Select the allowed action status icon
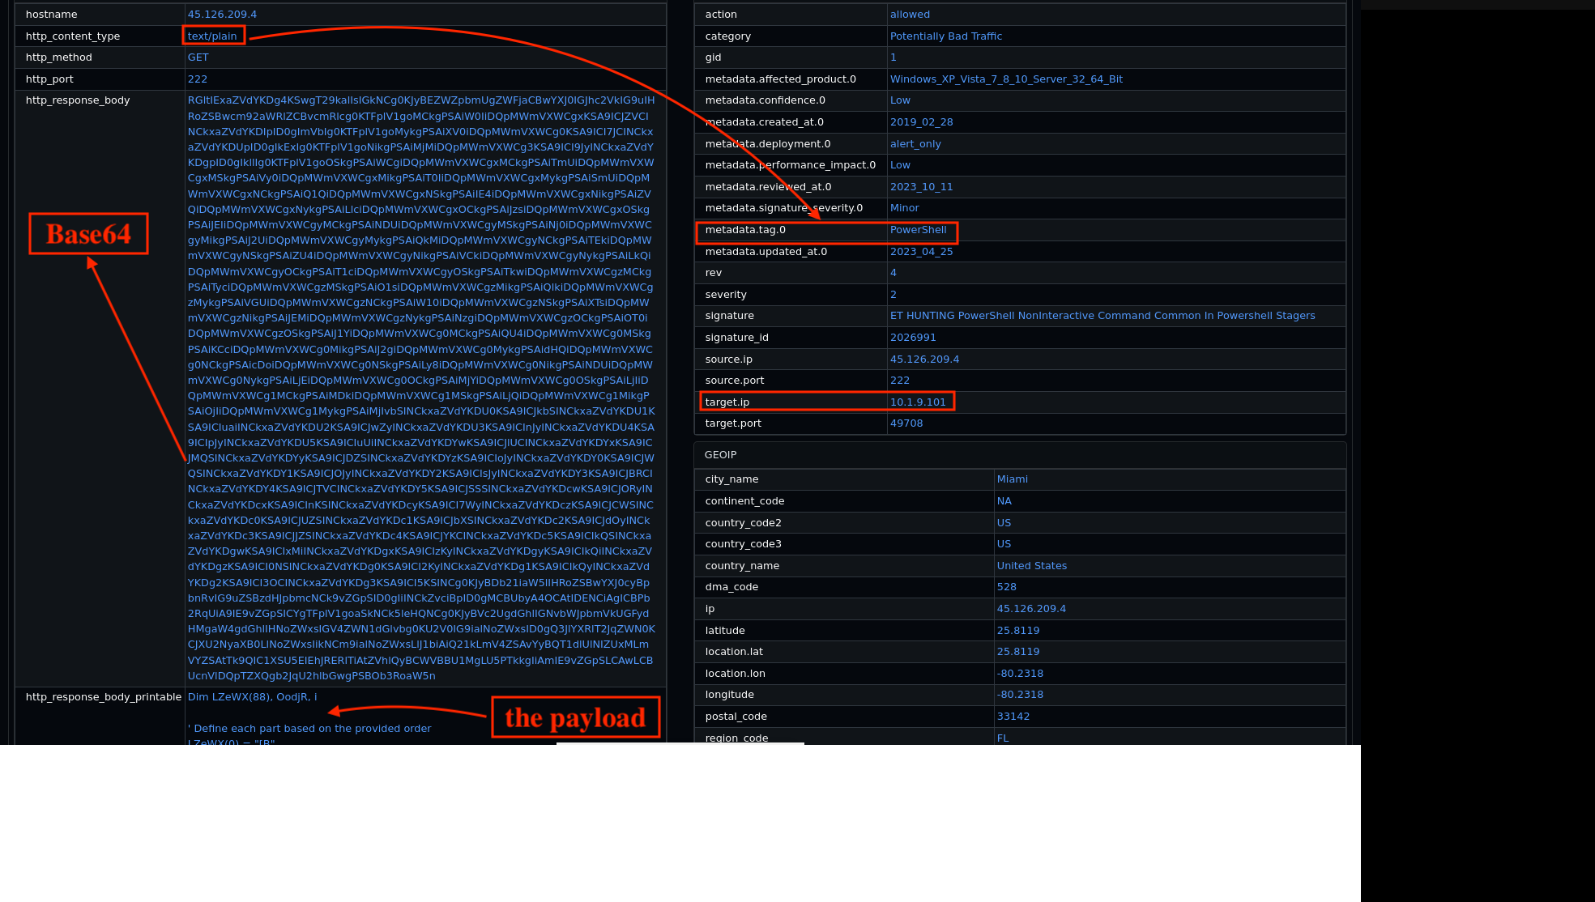Viewport: 1595px width, 902px height. 909,15
